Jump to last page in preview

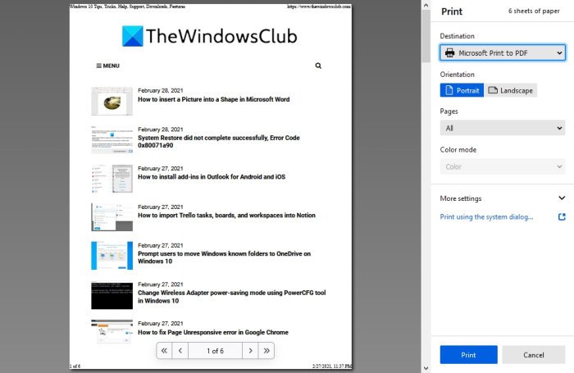pyautogui.click(x=266, y=351)
